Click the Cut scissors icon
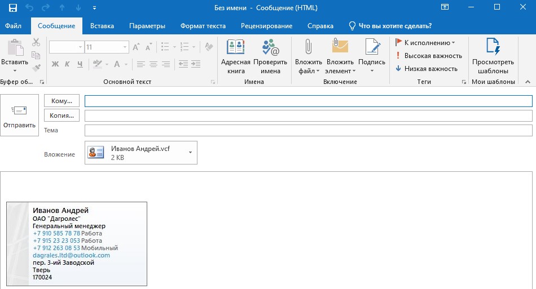Screen dimensions: 536x289 point(36,42)
